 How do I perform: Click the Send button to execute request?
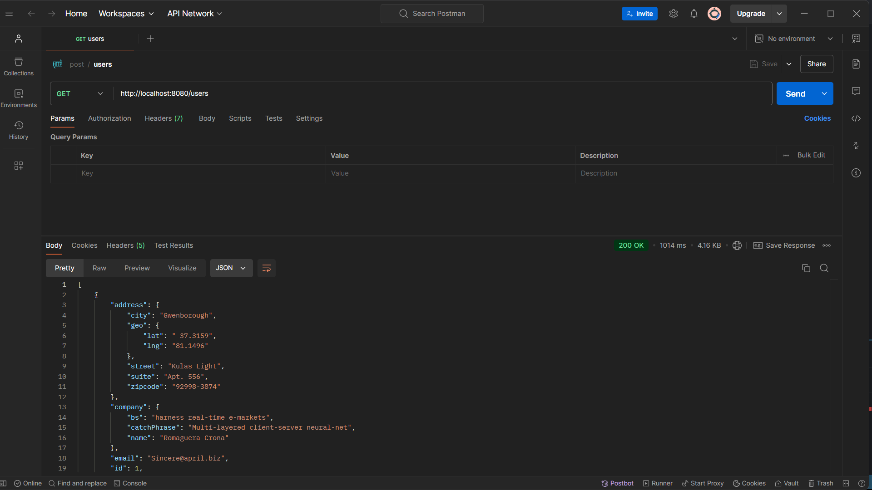[795, 93]
